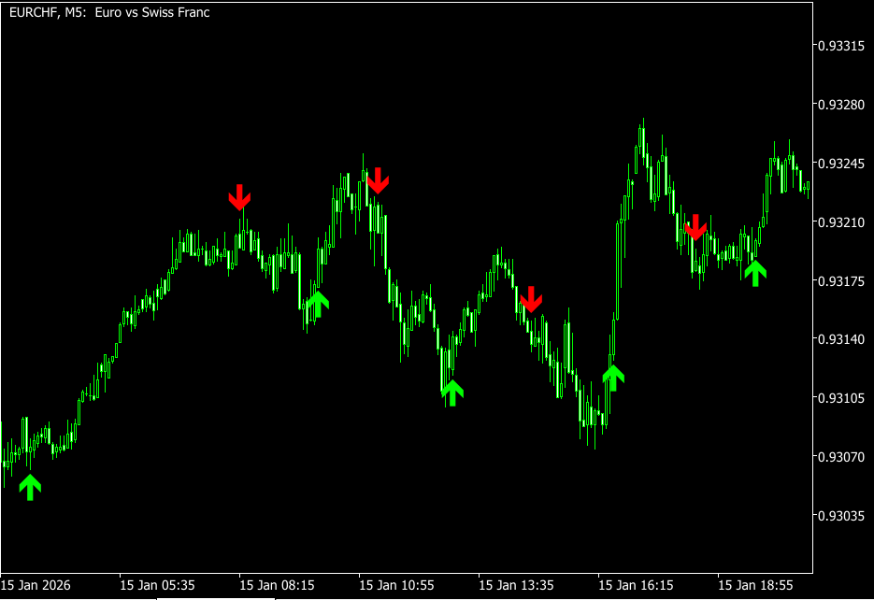This screenshot has height=600, width=874.
Task: Select the green up arrow after 18:55
Action: (755, 274)
